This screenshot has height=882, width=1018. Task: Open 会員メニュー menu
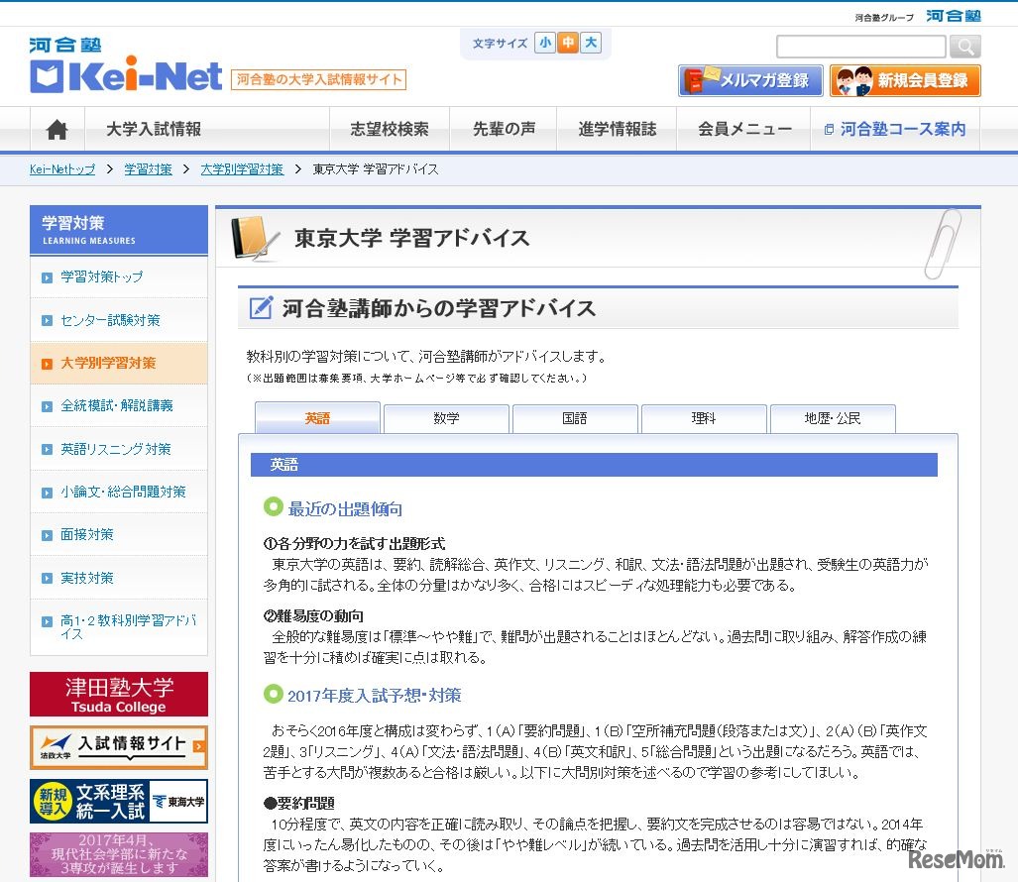coord(744,129)
